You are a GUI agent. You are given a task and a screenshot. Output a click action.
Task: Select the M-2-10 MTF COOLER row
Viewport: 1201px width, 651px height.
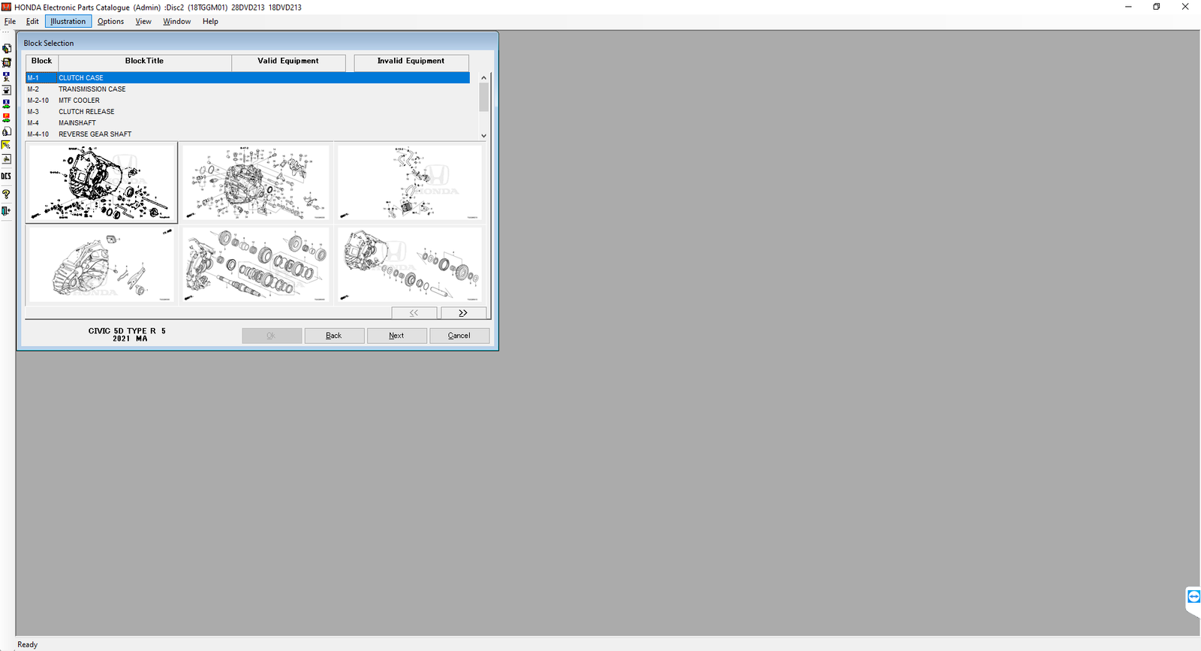pos(248,101)
